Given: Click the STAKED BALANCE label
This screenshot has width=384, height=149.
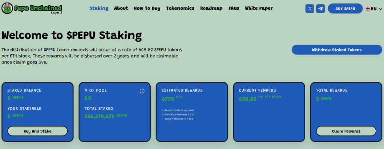Looking at the screenshot, I should point(24,90).
